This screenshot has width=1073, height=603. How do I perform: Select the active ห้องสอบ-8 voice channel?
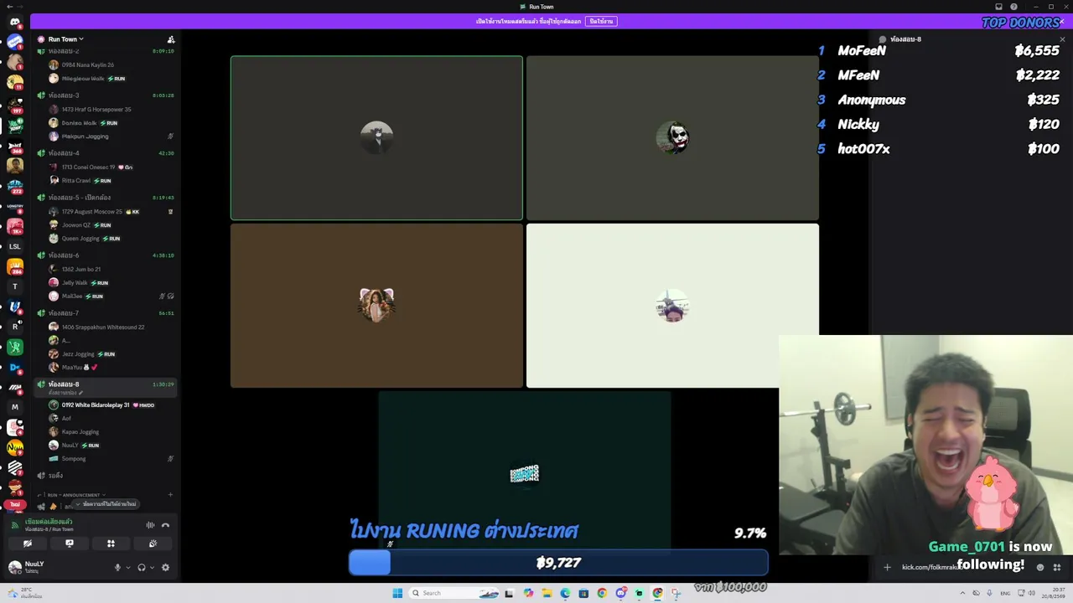click(x=106, y=388)
